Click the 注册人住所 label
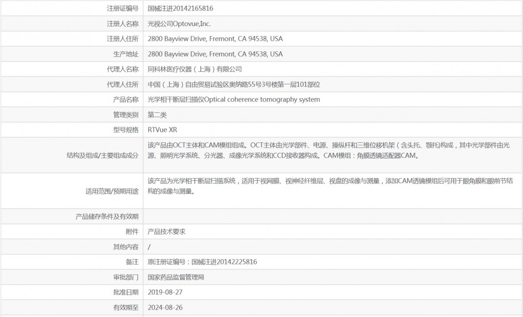 (x=122, y=39)
